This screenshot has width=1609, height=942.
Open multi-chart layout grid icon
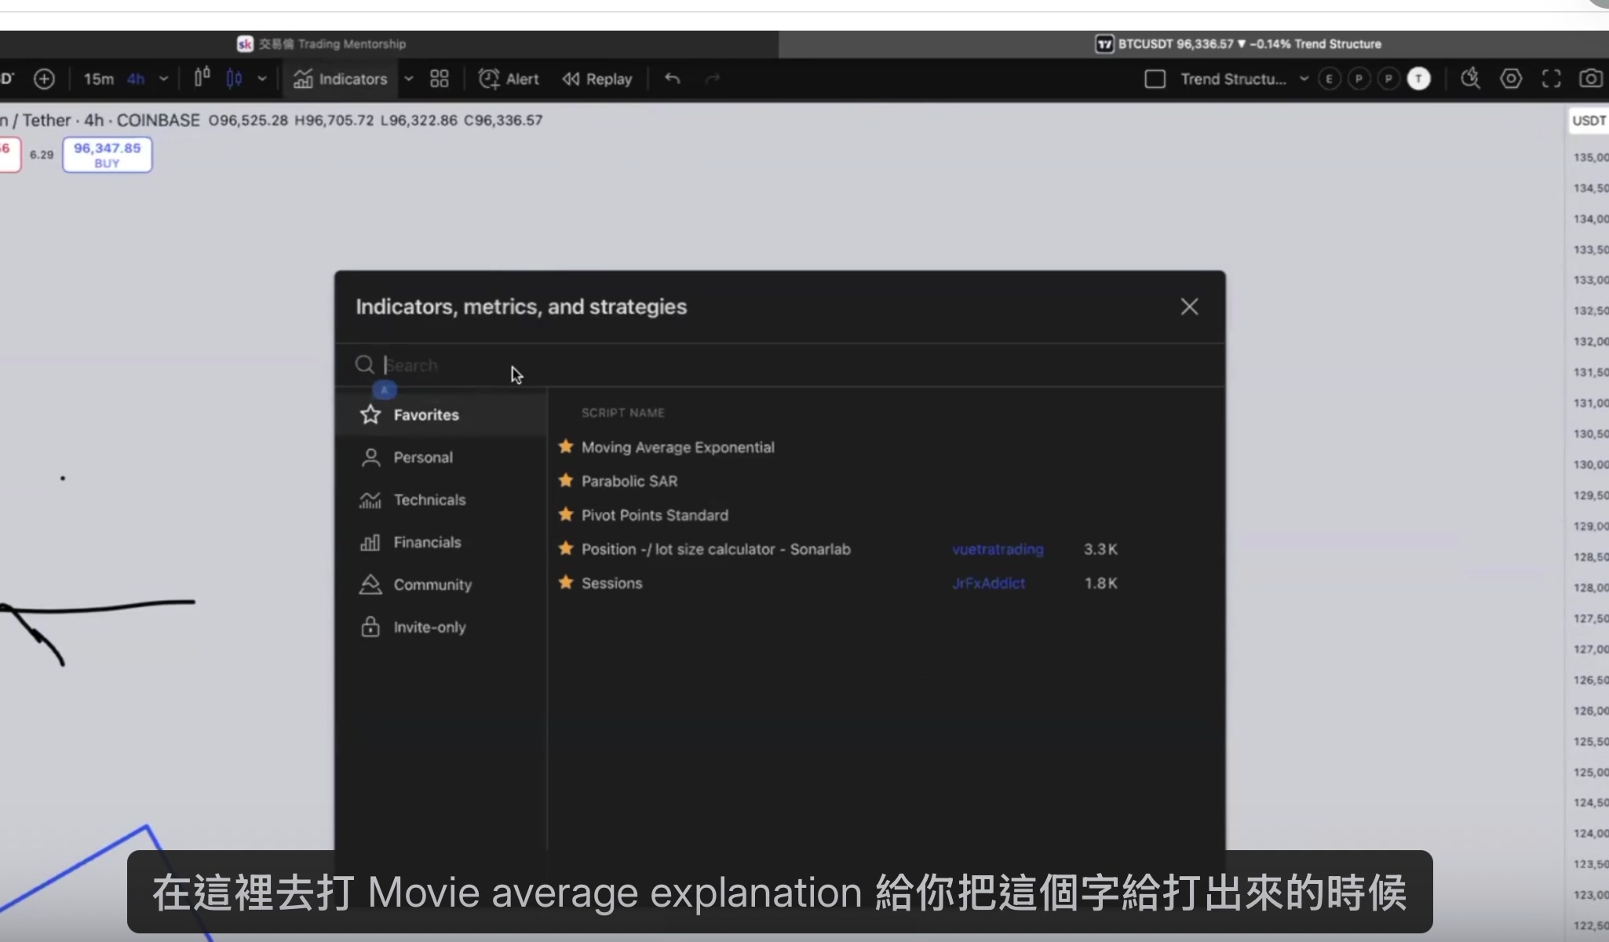pos(439,78)
